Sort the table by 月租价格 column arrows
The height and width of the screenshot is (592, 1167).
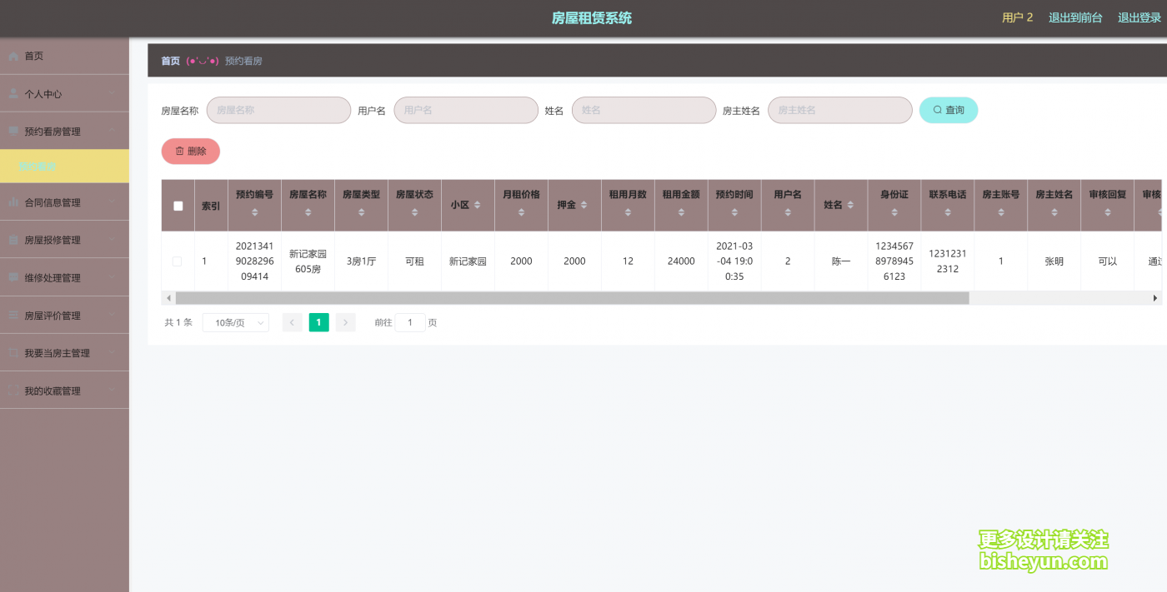pyautogui.click(x=521, y=212)
